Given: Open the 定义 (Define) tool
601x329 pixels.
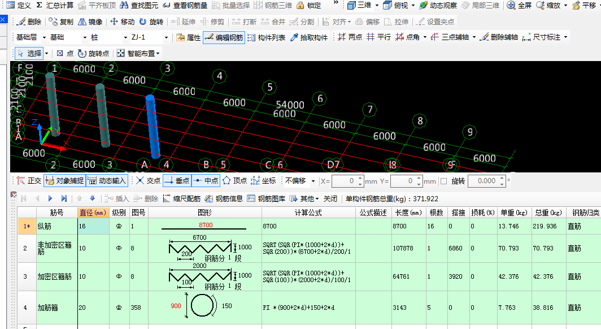Looking at the screenshot, I should (19, 5).
